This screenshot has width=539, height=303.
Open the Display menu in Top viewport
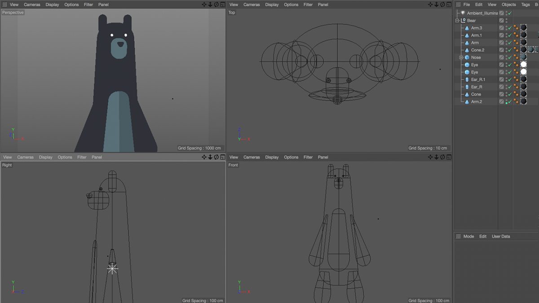pos(272,4)
